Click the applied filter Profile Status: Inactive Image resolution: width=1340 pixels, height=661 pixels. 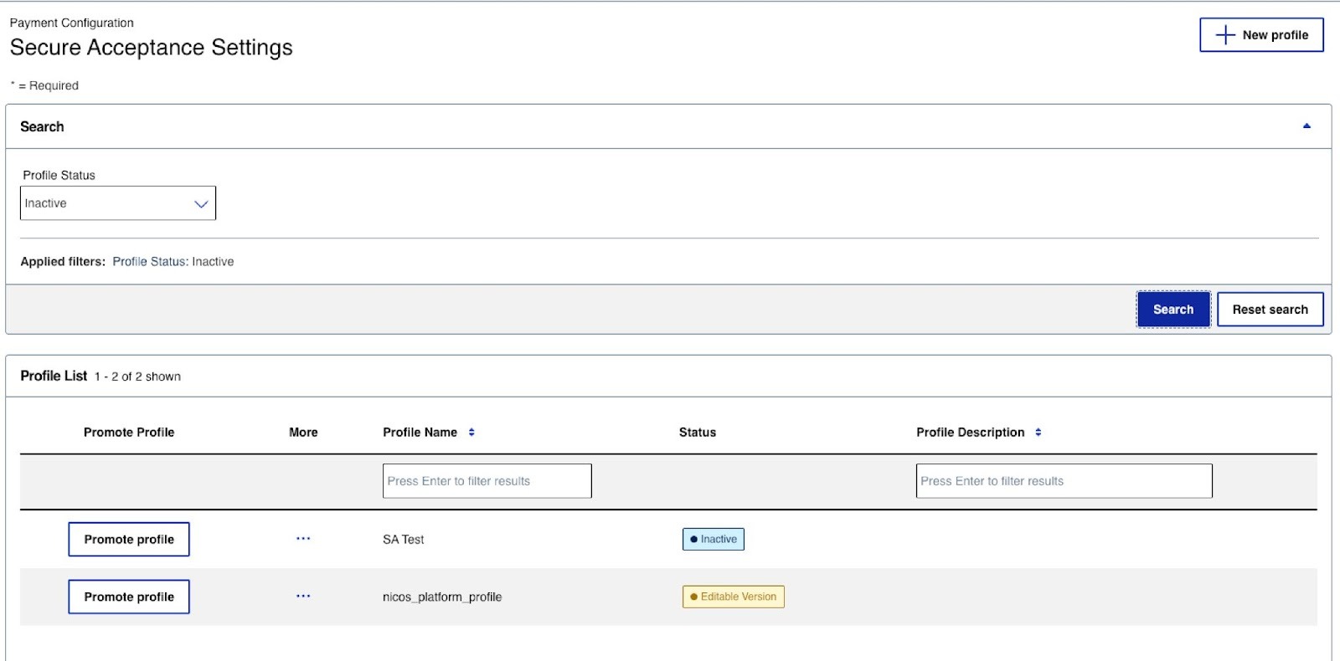coord(173,262)
